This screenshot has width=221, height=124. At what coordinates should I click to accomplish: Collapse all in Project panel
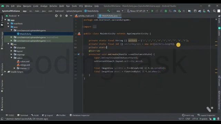pyautogui.click(x=61, y=16)
